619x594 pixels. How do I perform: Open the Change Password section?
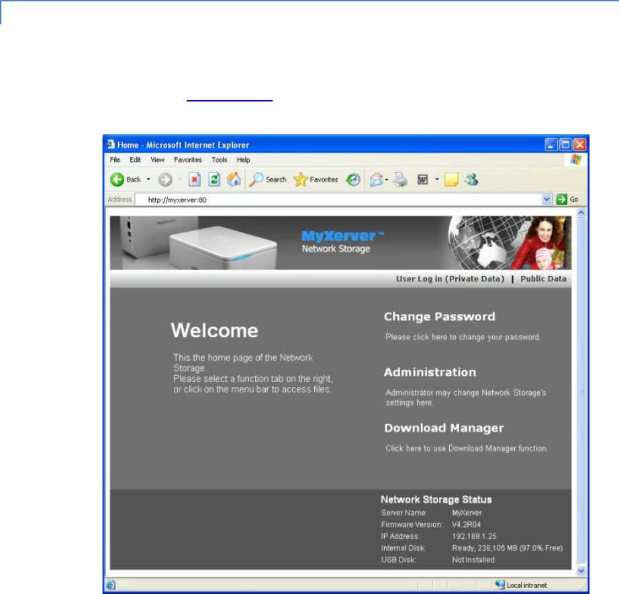pos(439,316)
